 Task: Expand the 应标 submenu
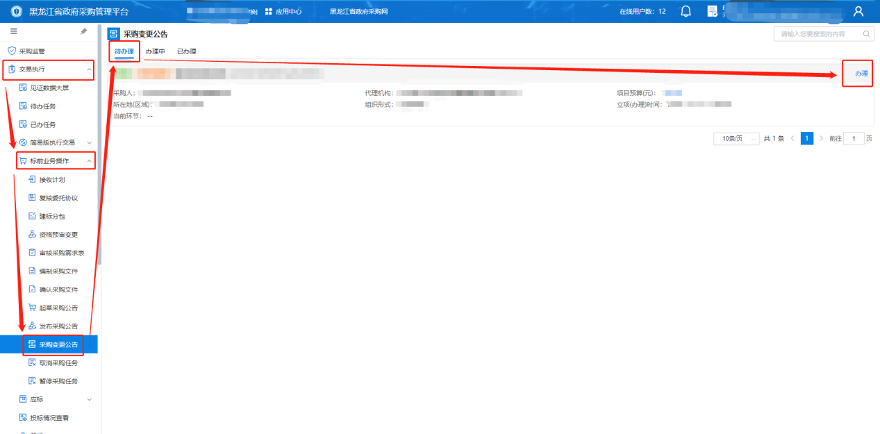click(x=89, y=399)
